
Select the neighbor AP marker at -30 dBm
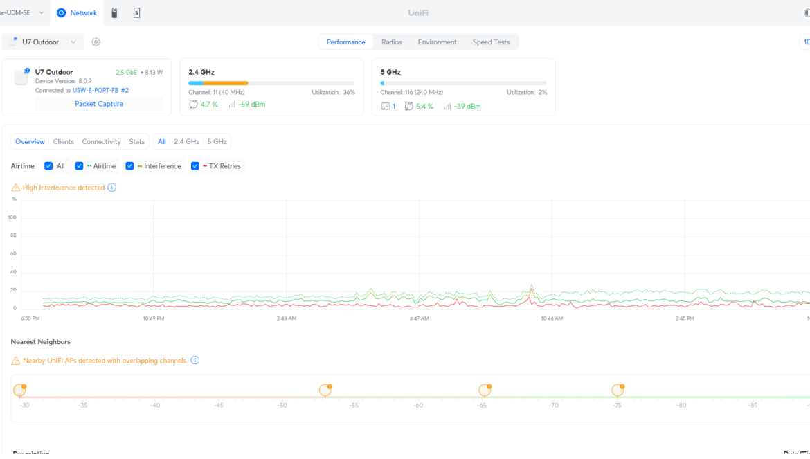point(19,390)
